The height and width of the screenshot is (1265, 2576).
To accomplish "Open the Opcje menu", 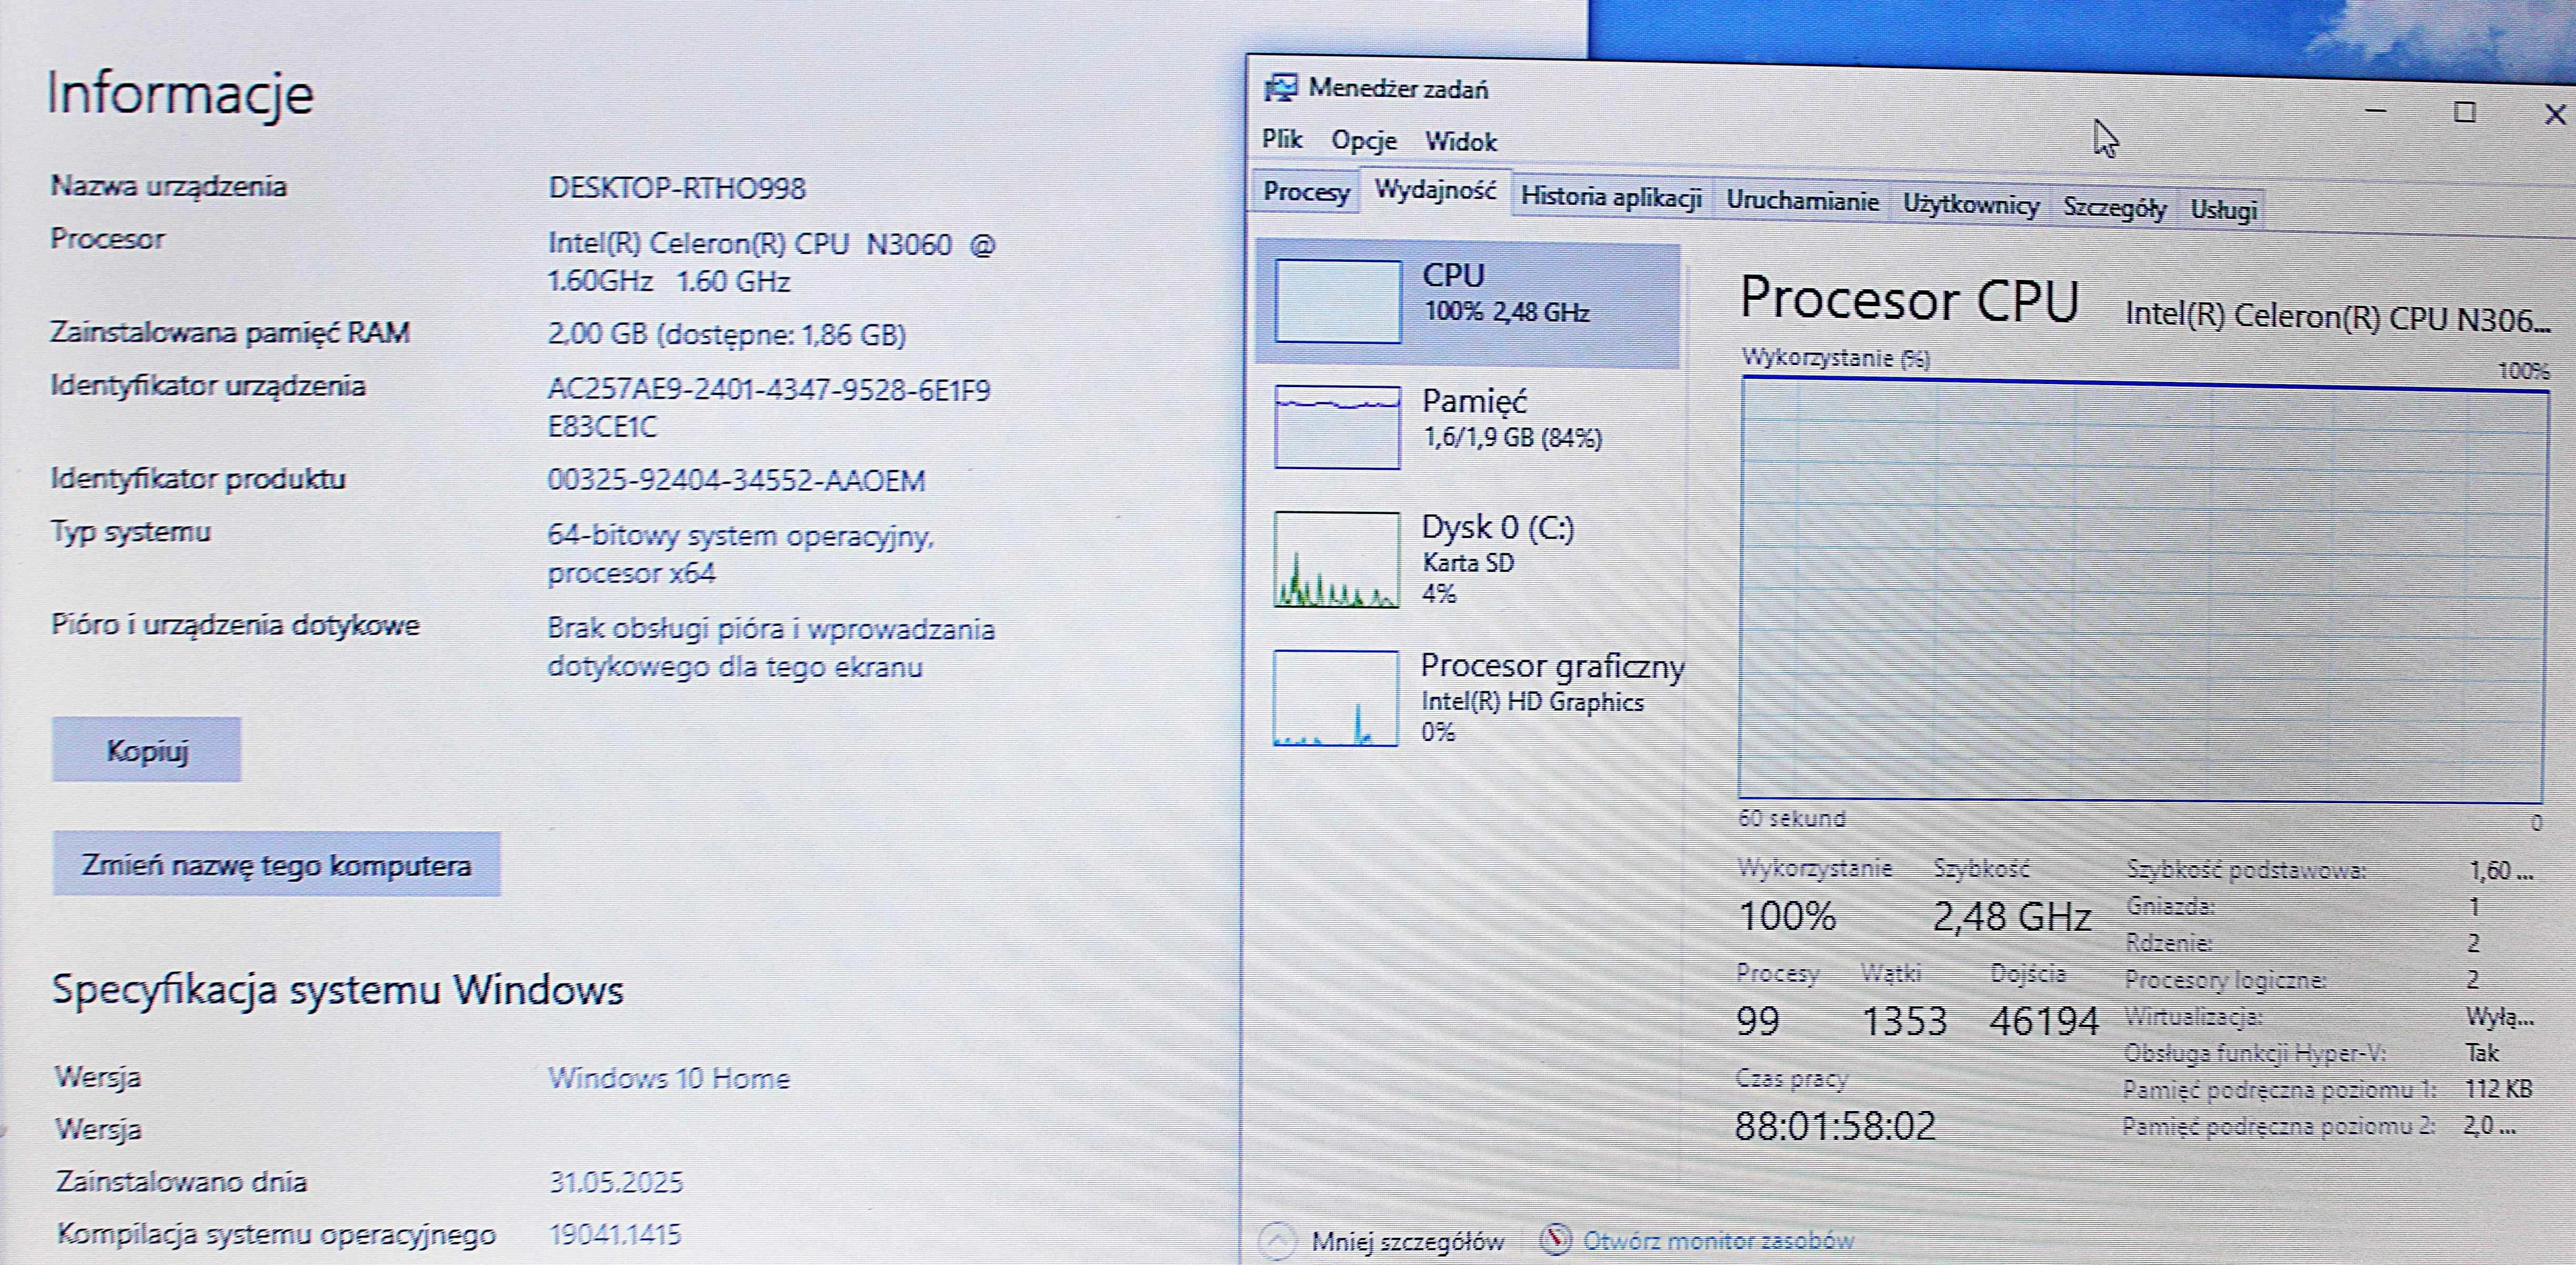I will [x=1366, y=140].
